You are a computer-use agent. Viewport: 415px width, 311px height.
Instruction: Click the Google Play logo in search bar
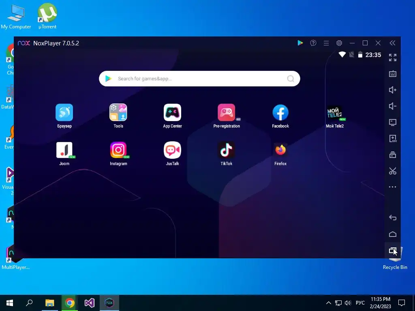pos(108,79)
